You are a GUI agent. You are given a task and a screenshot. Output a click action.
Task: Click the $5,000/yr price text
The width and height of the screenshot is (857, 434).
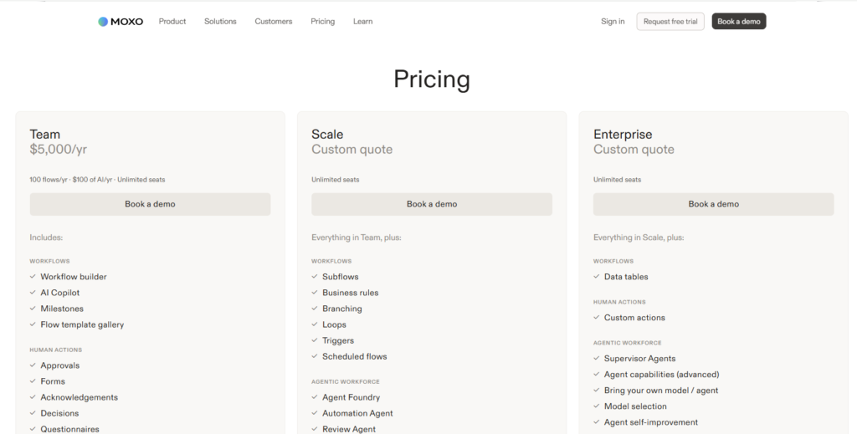pos(58,149)
